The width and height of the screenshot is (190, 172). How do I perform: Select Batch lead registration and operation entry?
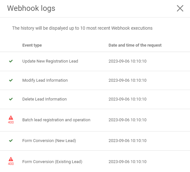(95, 120)
